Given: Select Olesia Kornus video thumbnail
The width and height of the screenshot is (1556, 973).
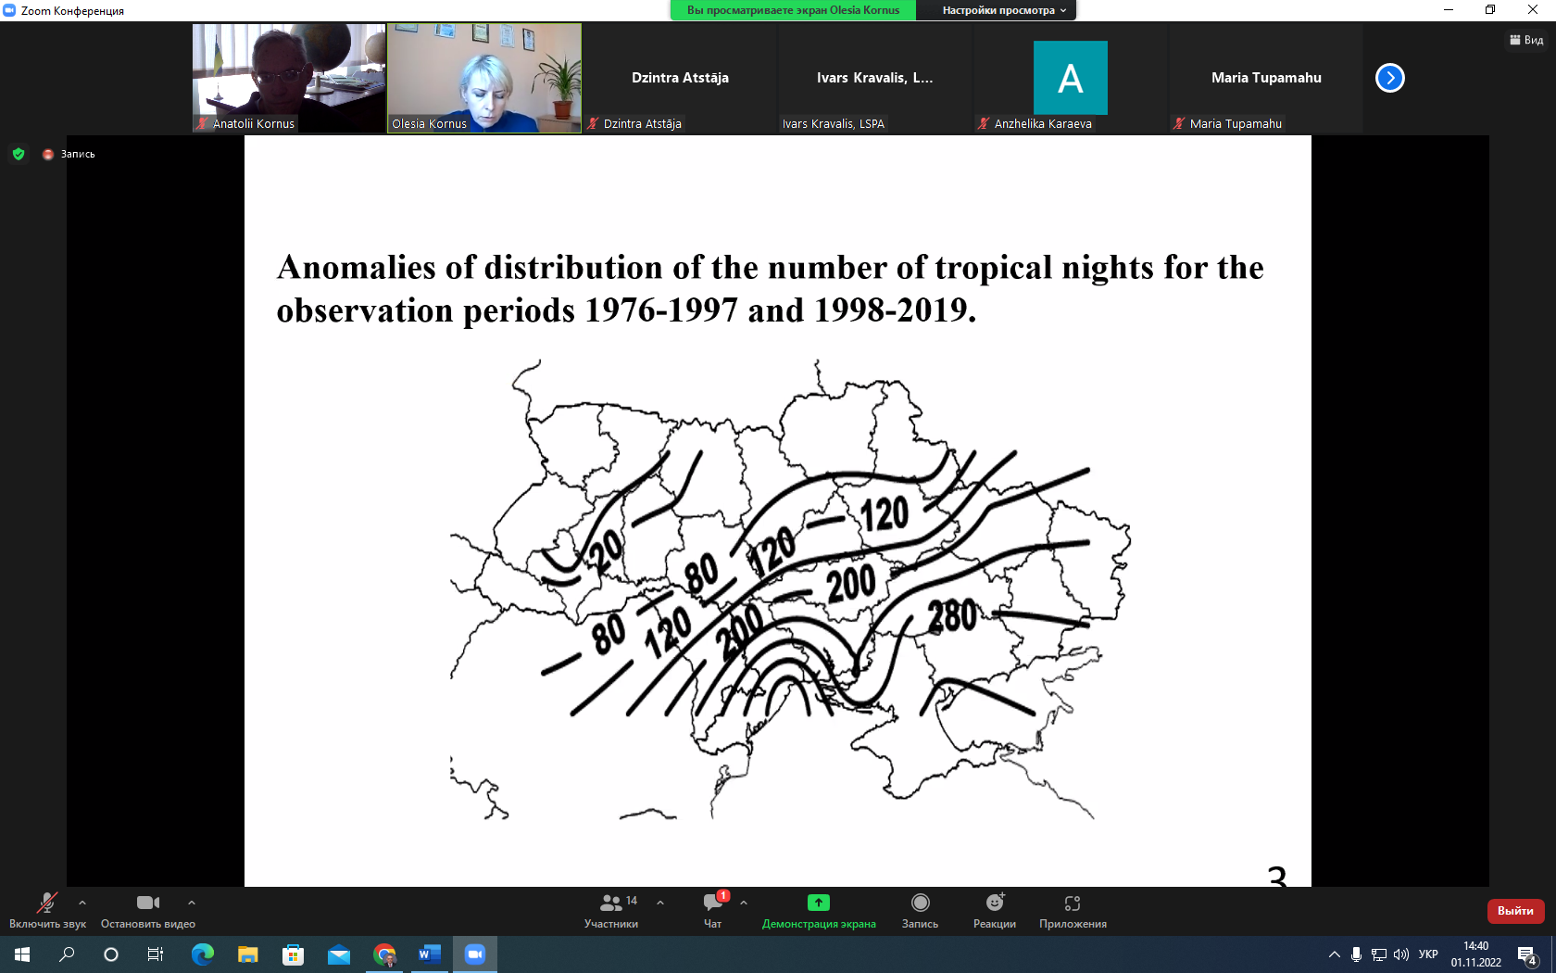Looking at the screenshot, I should [x=484, y=78].
